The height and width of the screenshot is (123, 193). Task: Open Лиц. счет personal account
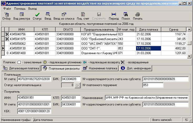83,16
